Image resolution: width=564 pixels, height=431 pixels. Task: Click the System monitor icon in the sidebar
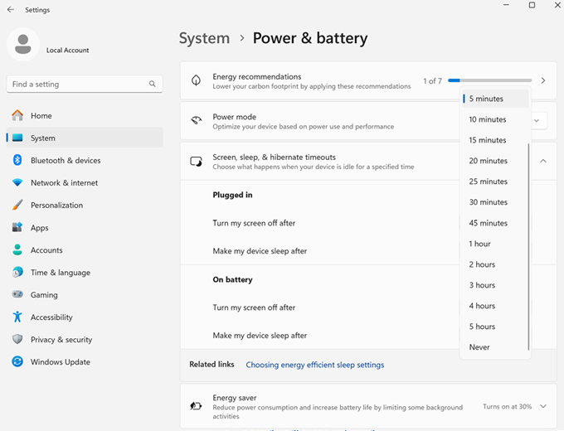[x=17, y=138]
